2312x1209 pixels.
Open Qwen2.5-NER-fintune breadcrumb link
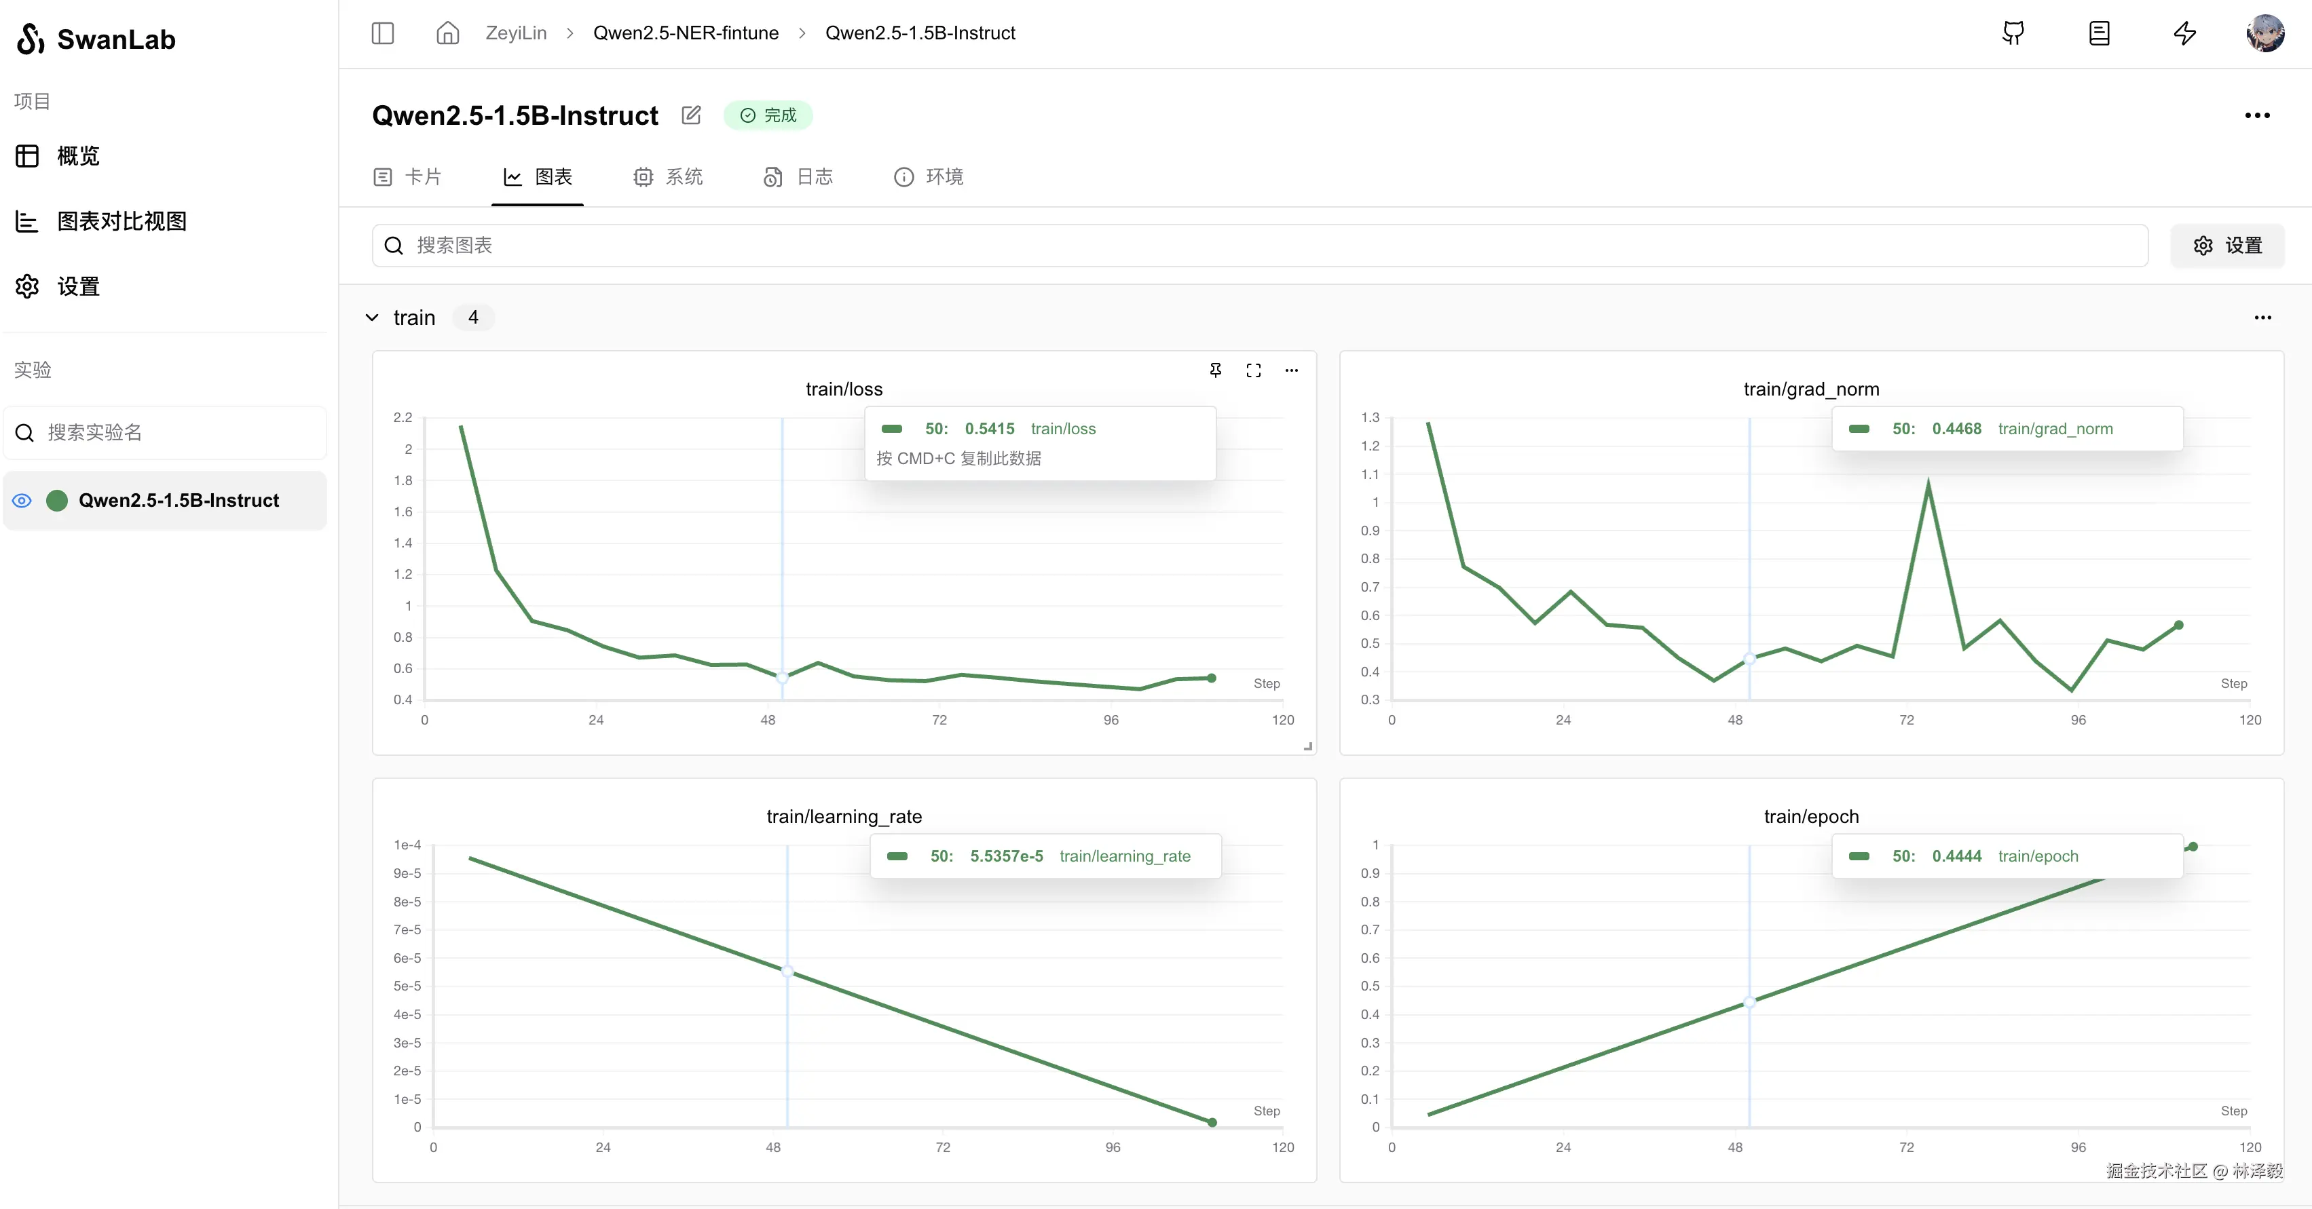686,33
